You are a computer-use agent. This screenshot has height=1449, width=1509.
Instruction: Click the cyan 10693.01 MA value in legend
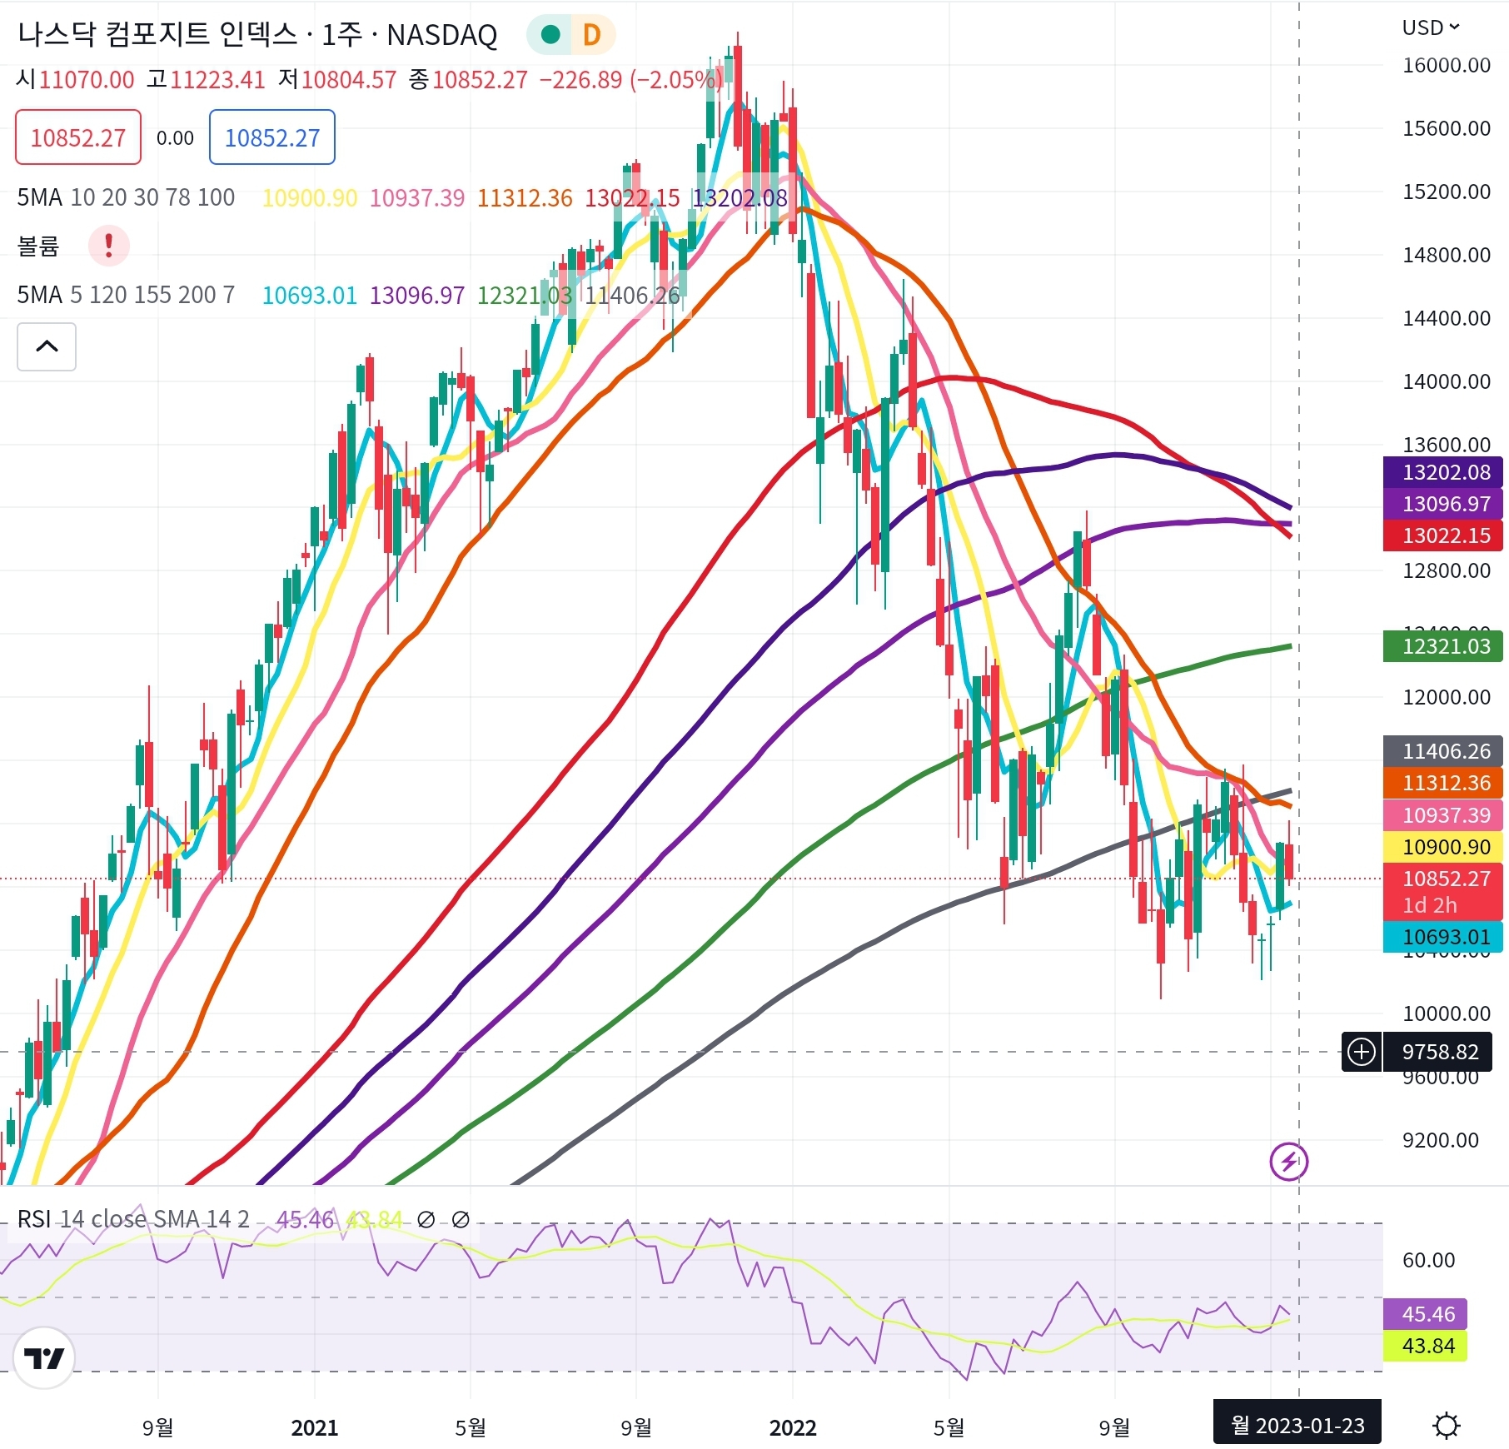point(310,295)
